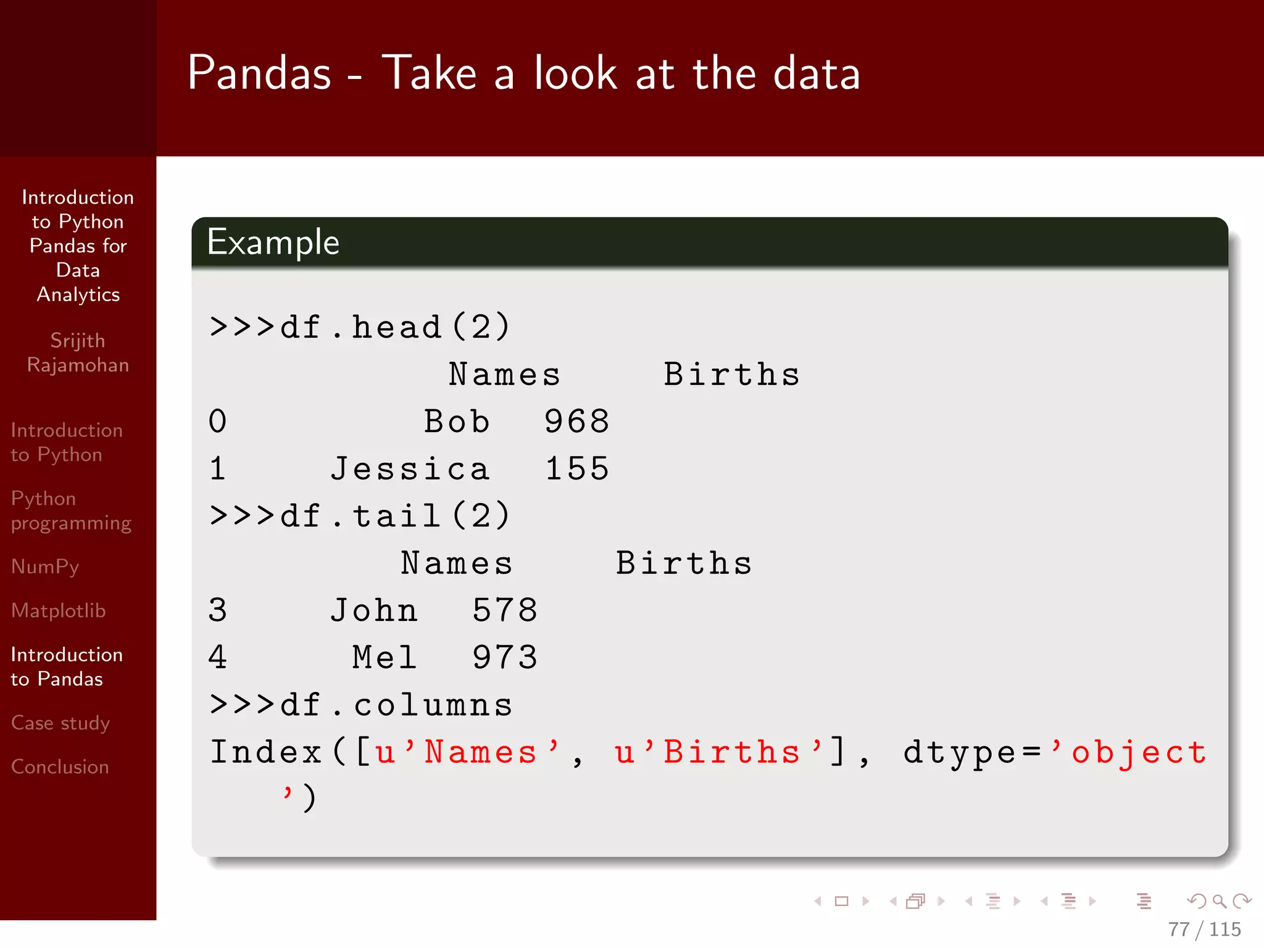The height and width of the screenshot is (948, 1264).
Task: Go to the Conclusion section
Action: (60, 767)
